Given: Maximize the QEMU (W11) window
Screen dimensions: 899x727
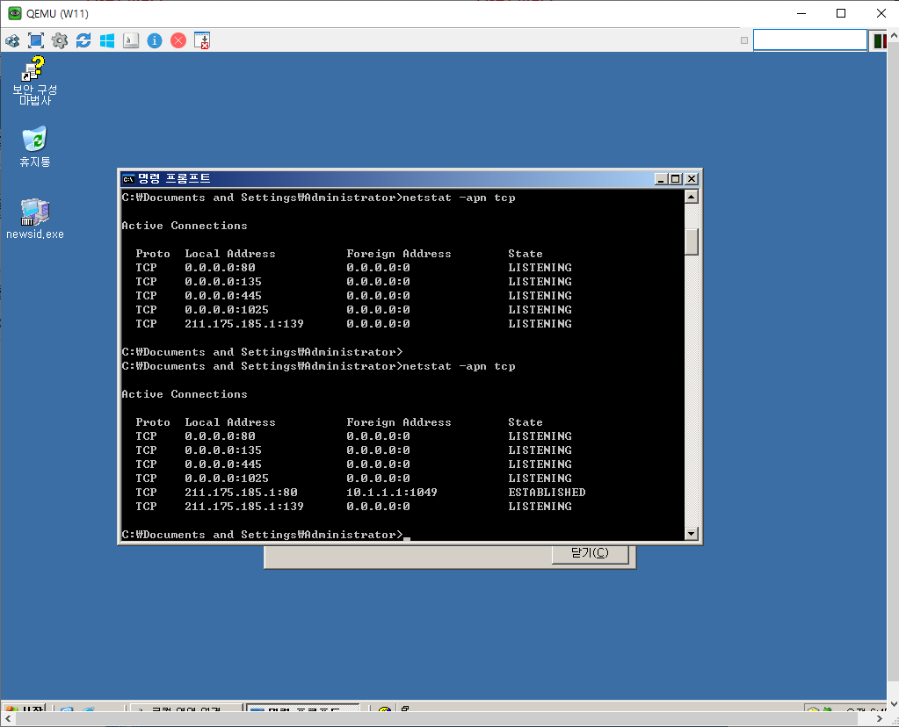Looking at the screenshot, I should click(840, 14).
